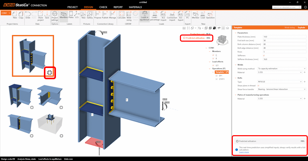Switch to the CHECK tab
The width and height of the screenshot is (308, 161).
coord(103,7)
